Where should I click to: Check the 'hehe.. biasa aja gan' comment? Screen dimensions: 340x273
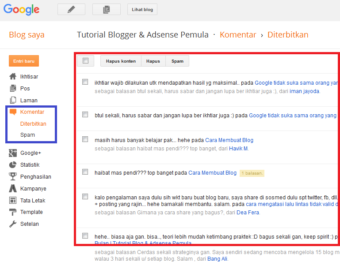(85, 236)
